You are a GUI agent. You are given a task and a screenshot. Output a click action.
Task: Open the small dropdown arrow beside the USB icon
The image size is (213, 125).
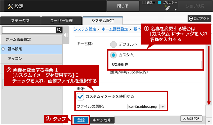[175, 10]
